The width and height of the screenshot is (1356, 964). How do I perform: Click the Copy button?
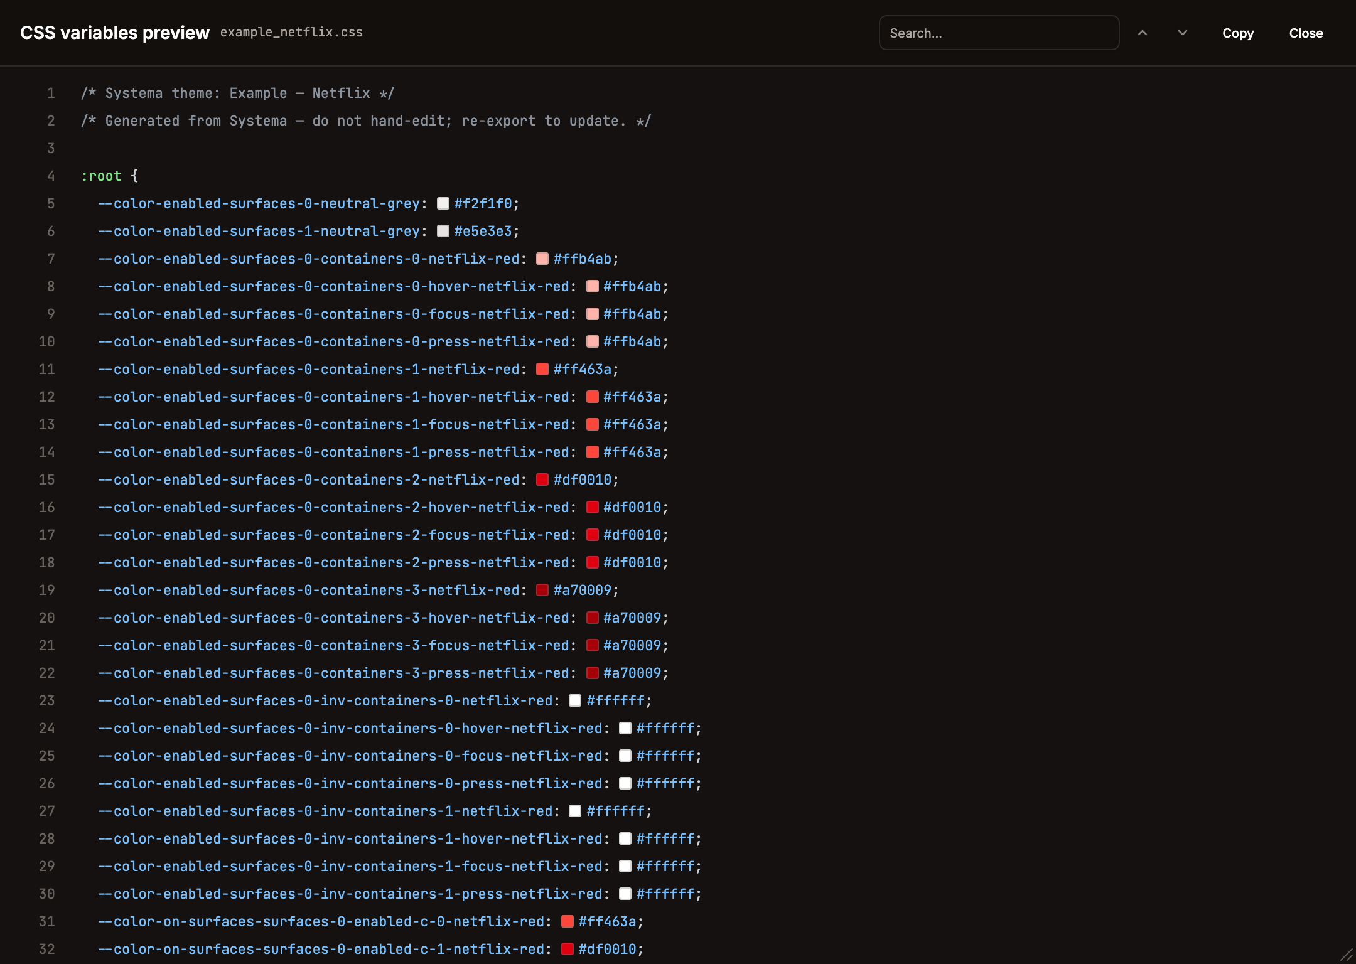(x=1238, y=33)
